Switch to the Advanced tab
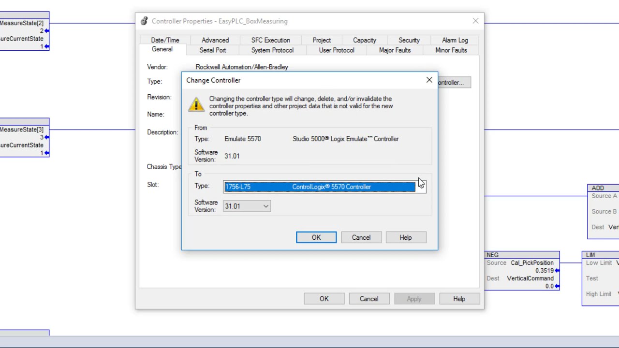Viewport: 619px width, 348px height. (215, 40)
